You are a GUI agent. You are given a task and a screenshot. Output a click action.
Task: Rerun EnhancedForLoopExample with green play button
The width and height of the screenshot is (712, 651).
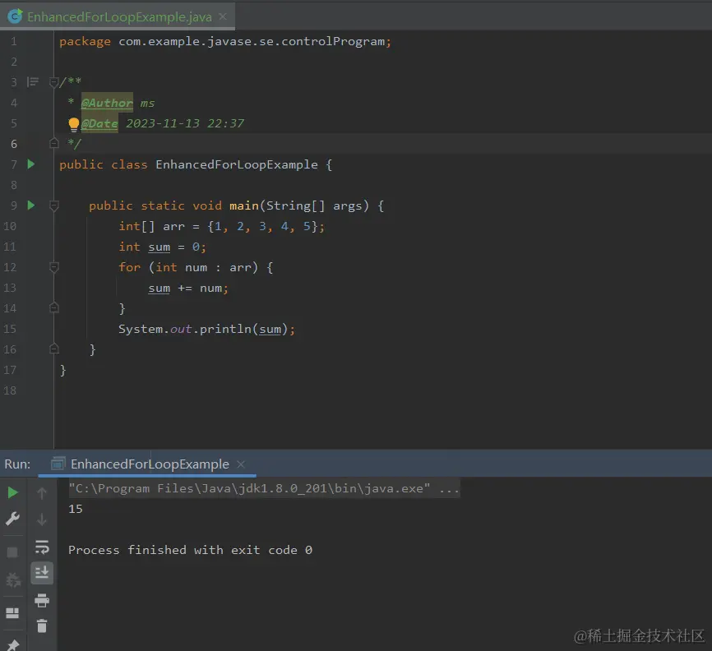tap(12, 492)
